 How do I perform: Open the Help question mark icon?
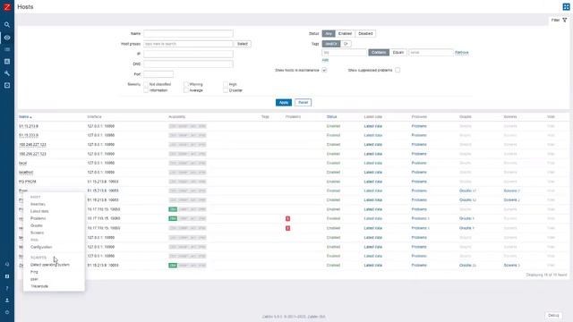click(x=7, y=288)
